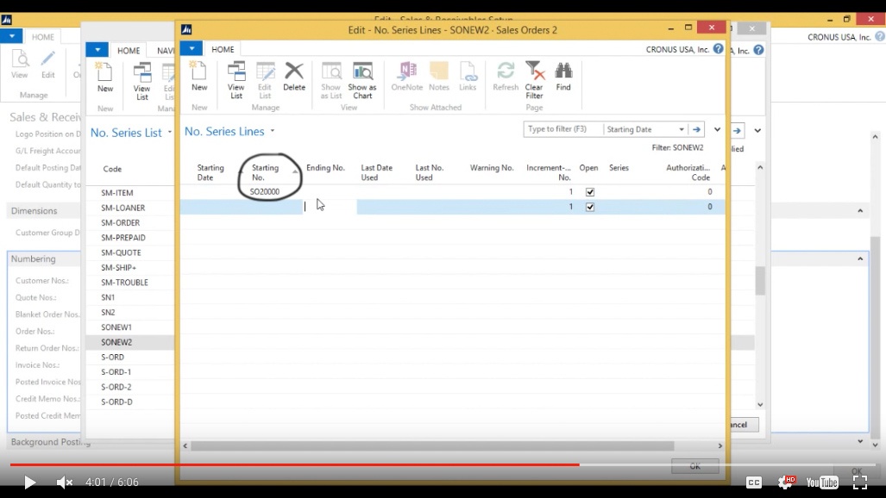This screenshot has width=886, height=498.
Task: Select HOME tab in No. Series List window
Action: click(129, 50)
